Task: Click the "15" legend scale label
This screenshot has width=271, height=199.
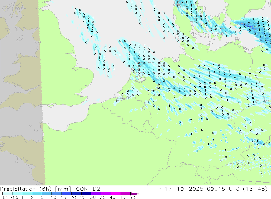Action: tap(63, 197)
